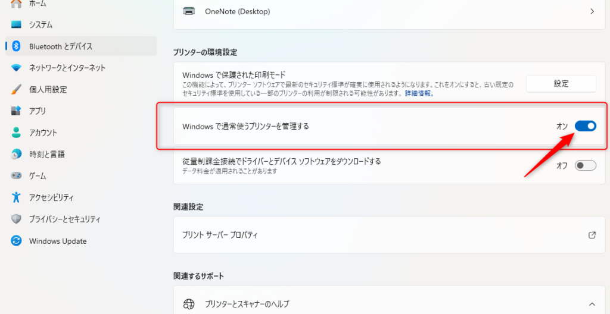Screen dimensions: 610x314
Task: Enable 従量制課金接続 driver download toggle
Action: point(585,166)
